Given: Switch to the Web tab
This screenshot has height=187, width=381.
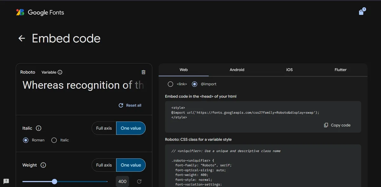Looking at the screenshot, I should (x=184, y=70).
